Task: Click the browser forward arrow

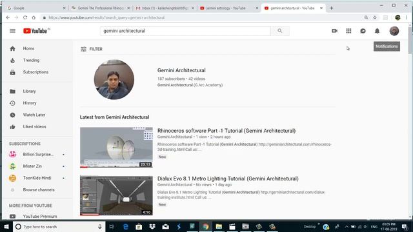Action: pos(16,17)
